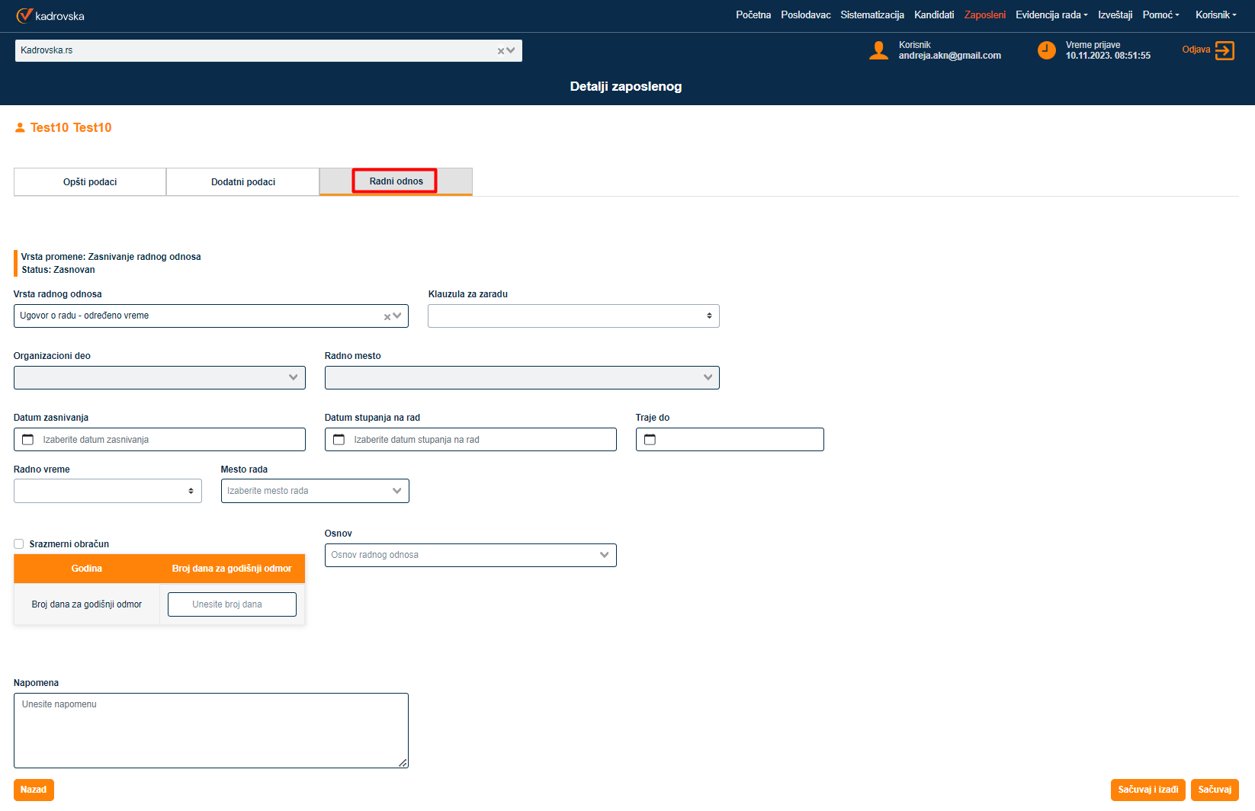Click the Nazad button
1255x811 pixels.
click(x=34, y=790)
